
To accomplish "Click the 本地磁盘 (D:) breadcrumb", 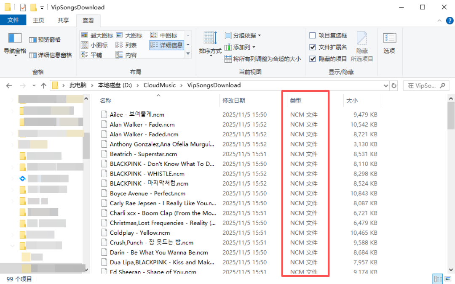I will click(115, 85).
